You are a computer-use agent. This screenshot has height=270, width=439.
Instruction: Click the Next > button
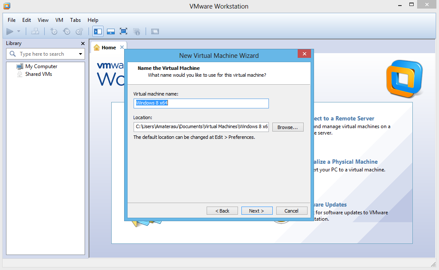click(257, 211)
